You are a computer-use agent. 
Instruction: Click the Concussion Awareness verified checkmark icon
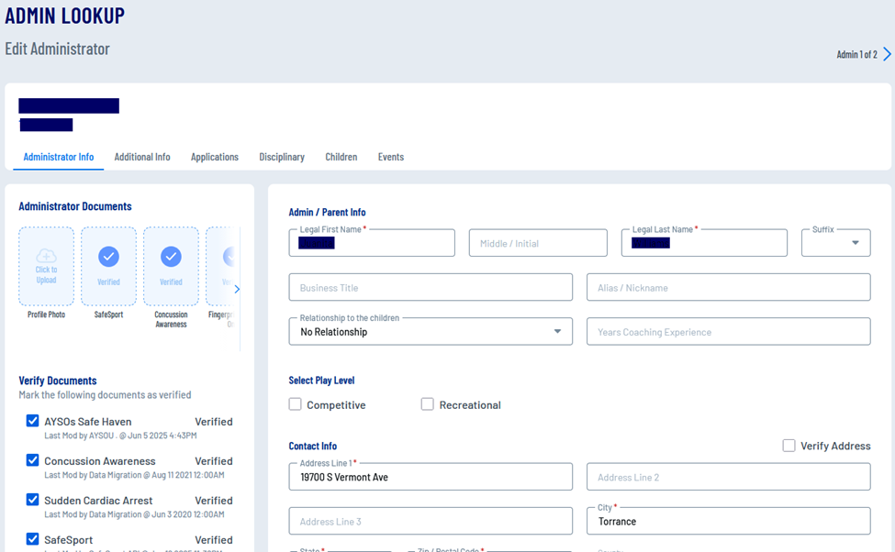tap(171, 257)
